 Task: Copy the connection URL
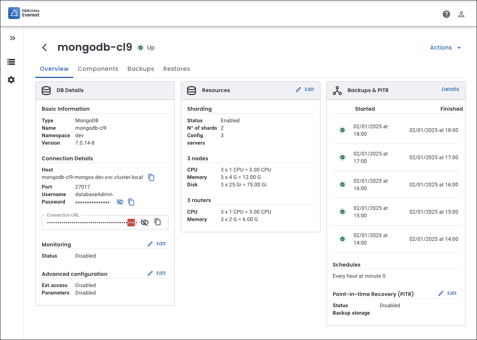click(x=158, y=222)
